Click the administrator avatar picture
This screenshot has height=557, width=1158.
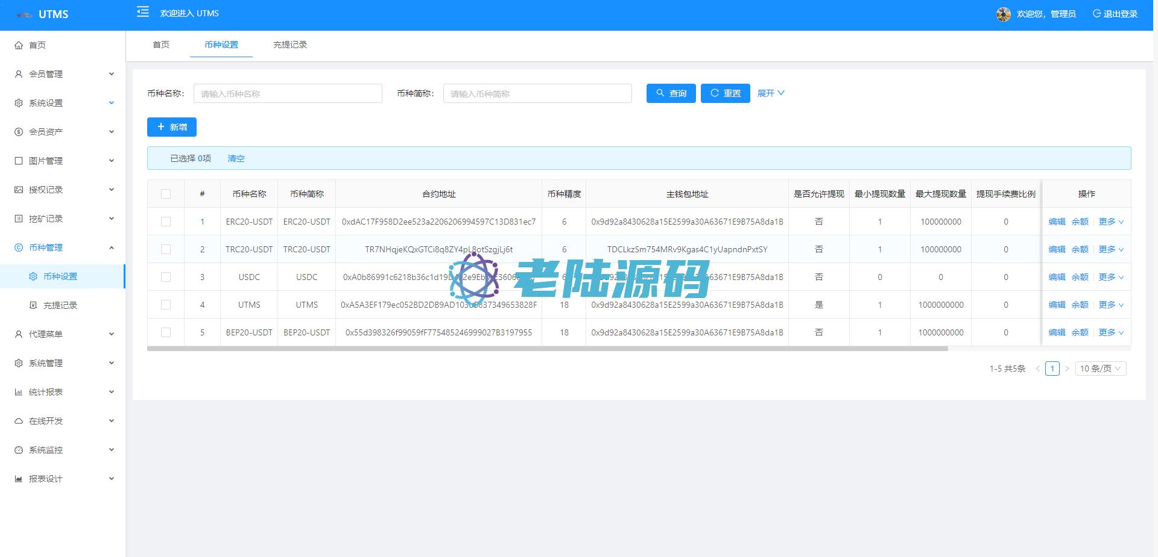[x=1003, y=14]
